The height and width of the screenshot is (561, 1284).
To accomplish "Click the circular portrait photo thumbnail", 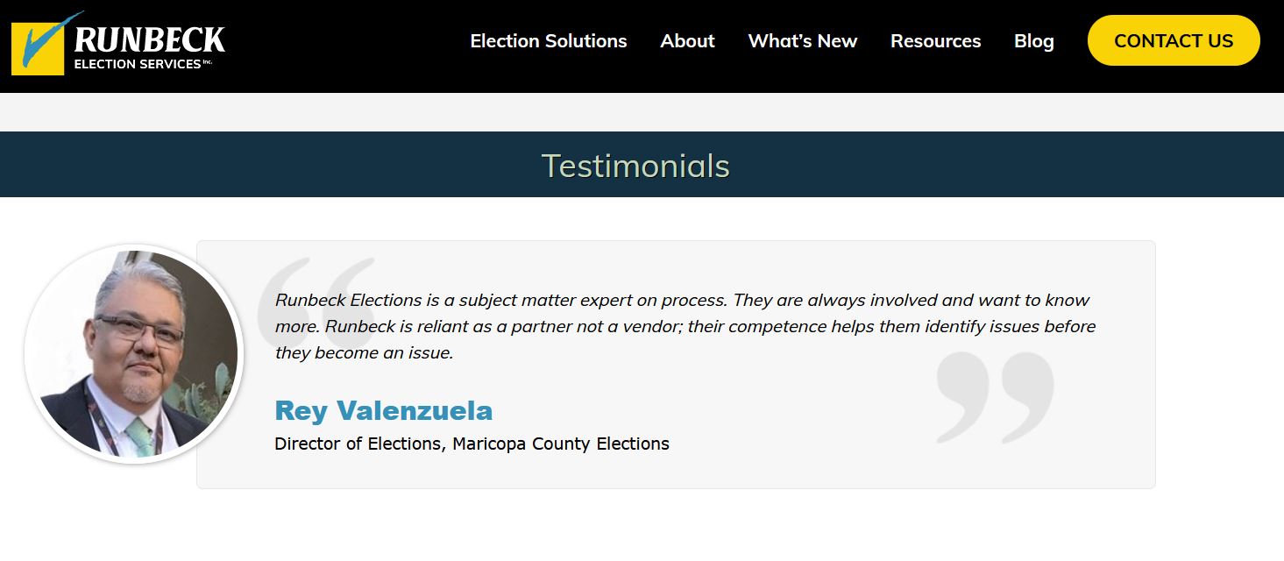I will (x=133, y=353).
